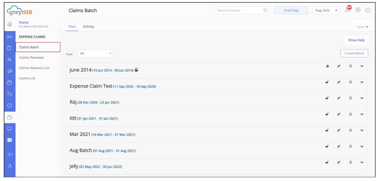The height and width of the screenshot is (181, 377).
Task: Click the Show Help button
Action: pos(357,40)
